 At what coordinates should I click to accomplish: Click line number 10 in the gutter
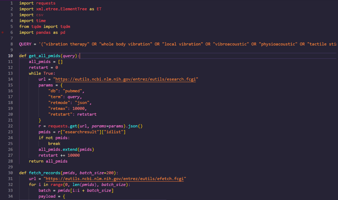tap(10, 56)
